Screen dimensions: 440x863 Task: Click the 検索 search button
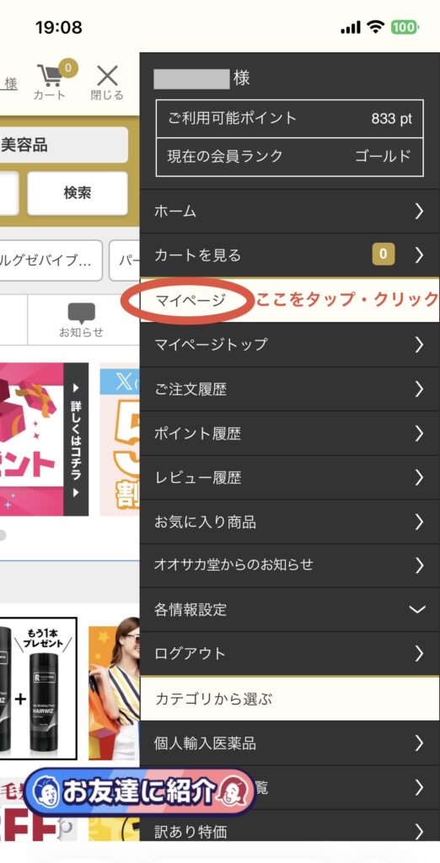[x=78, y=193]
